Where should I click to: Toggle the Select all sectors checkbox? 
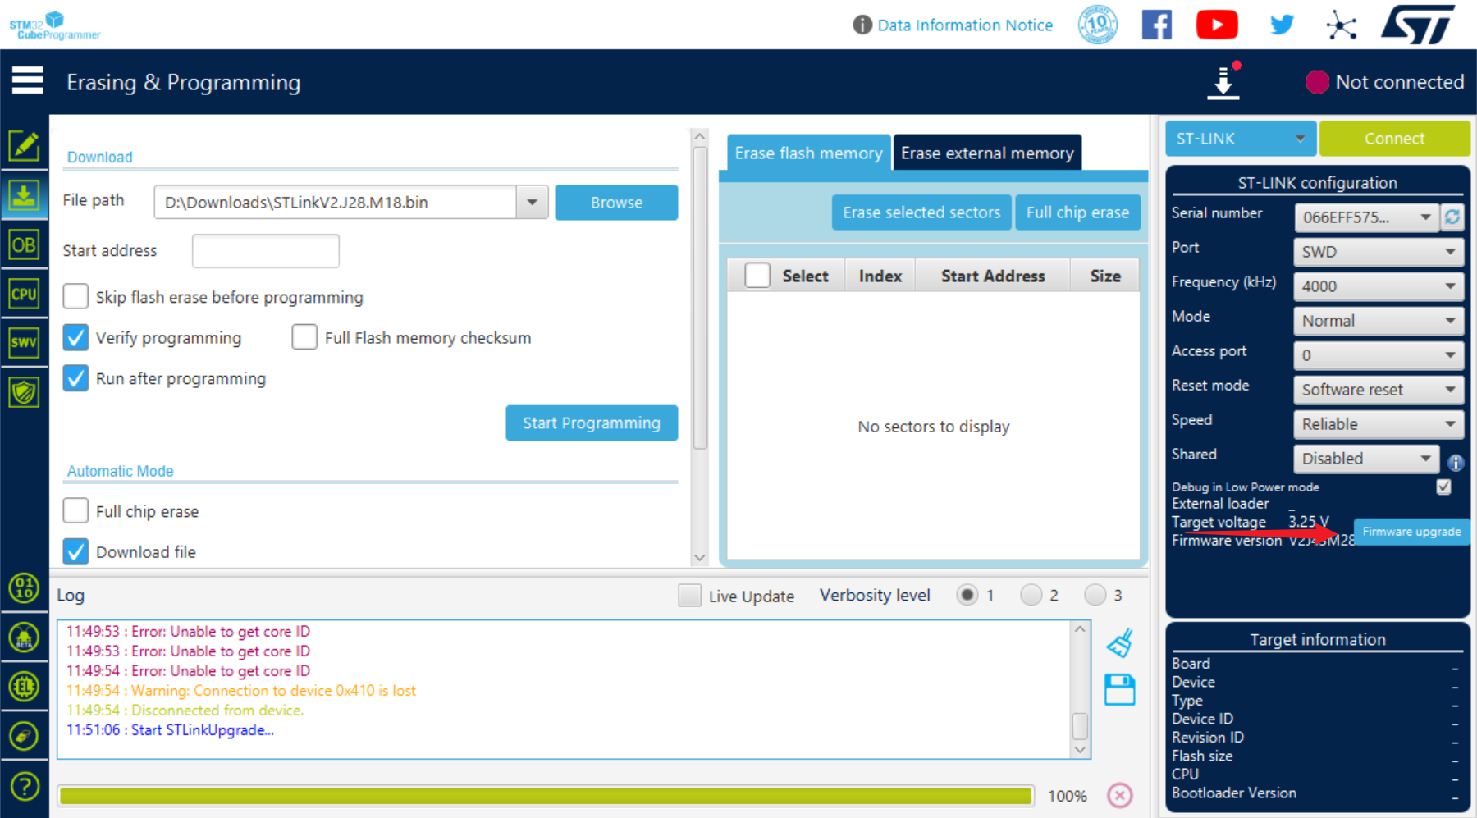[757, 276]
